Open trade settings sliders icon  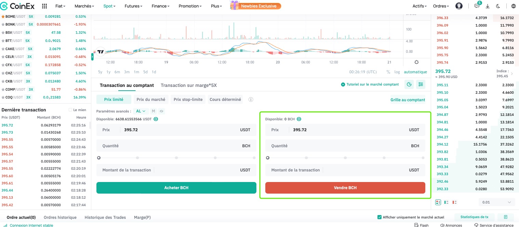point(421,85)
